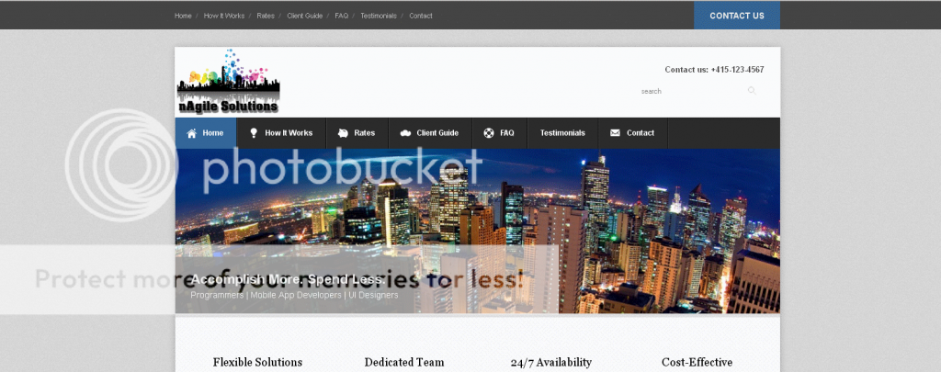This screenshot has width=941, height=372.
Task: Follow the top bar Rates link
Action: pos(266,17)
